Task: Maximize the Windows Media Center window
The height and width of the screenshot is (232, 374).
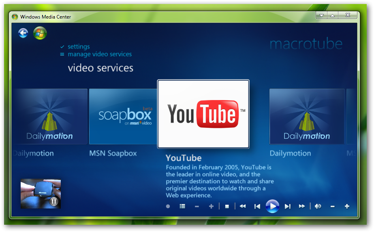Action: point(333,15)
